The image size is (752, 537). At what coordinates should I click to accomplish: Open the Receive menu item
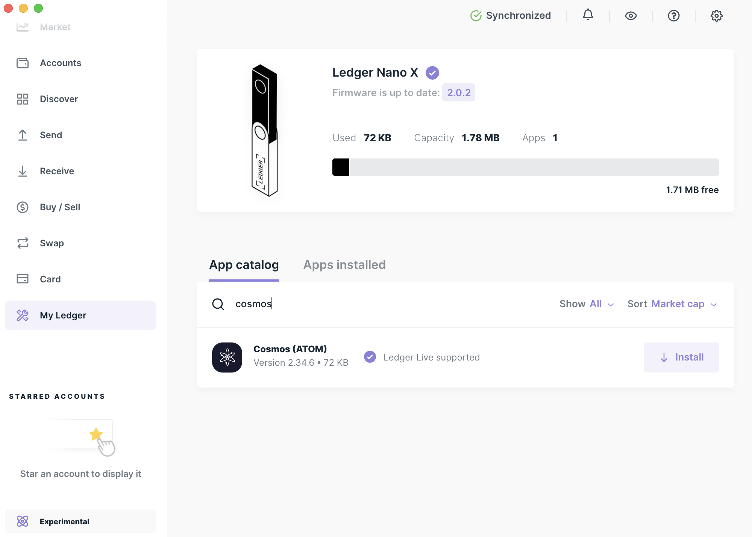pyautogui.click(x=57, y=171)
